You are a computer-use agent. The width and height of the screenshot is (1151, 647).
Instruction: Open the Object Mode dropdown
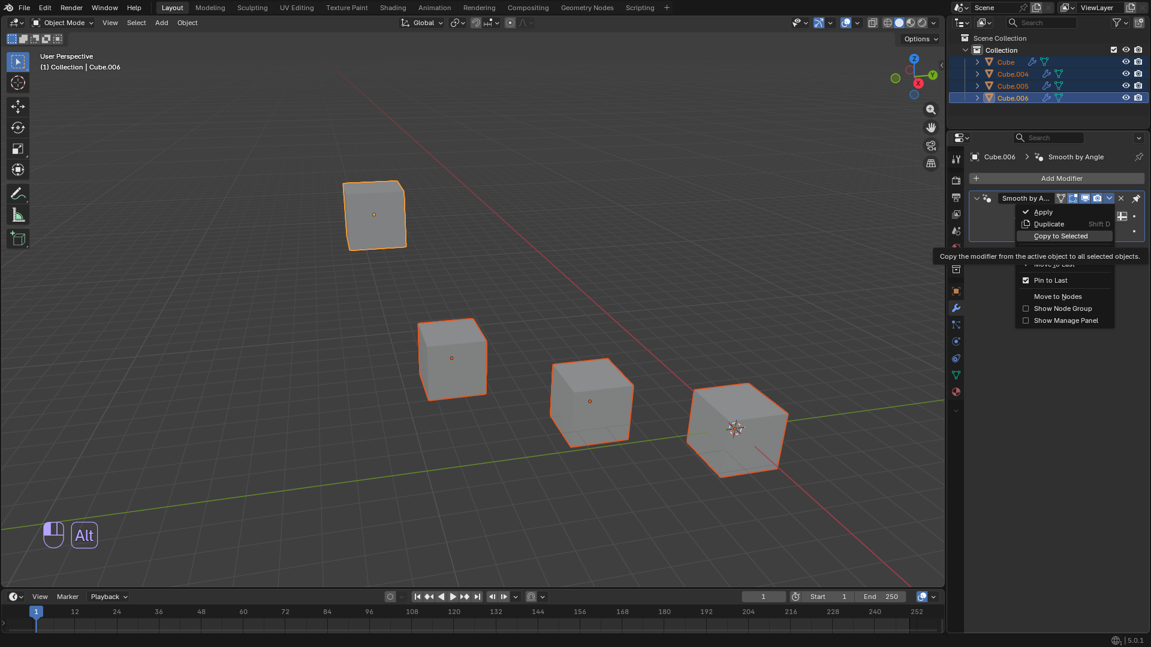pos(62,23)
